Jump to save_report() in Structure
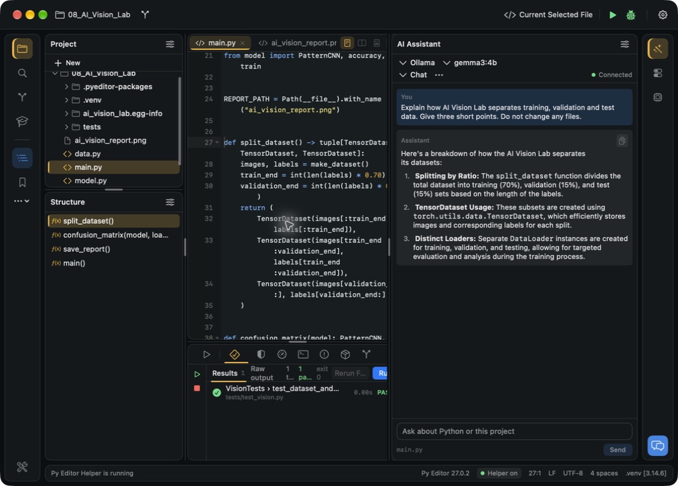 tap(114, 249)
